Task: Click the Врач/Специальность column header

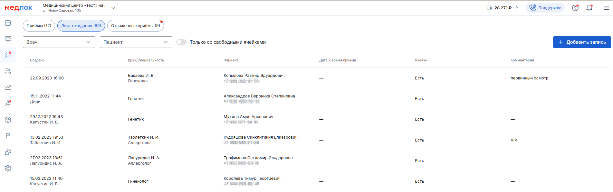Action: tap(146, 60)
